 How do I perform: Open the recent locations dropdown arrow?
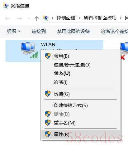29,19
